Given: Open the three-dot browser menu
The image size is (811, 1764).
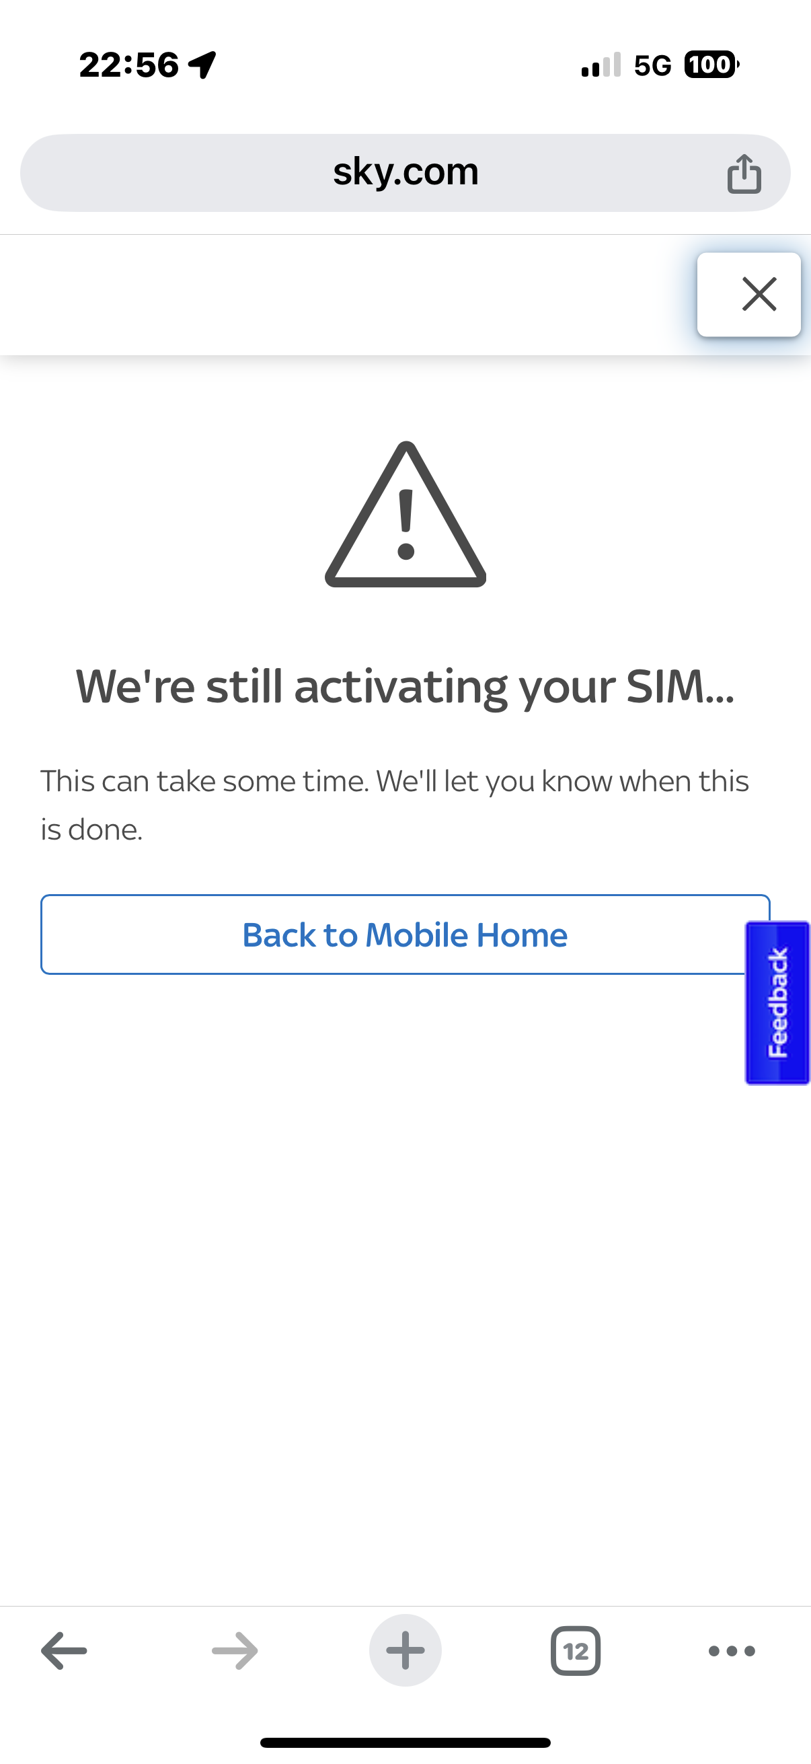Looking at the screenshot, I should [x=732, y=1651].
